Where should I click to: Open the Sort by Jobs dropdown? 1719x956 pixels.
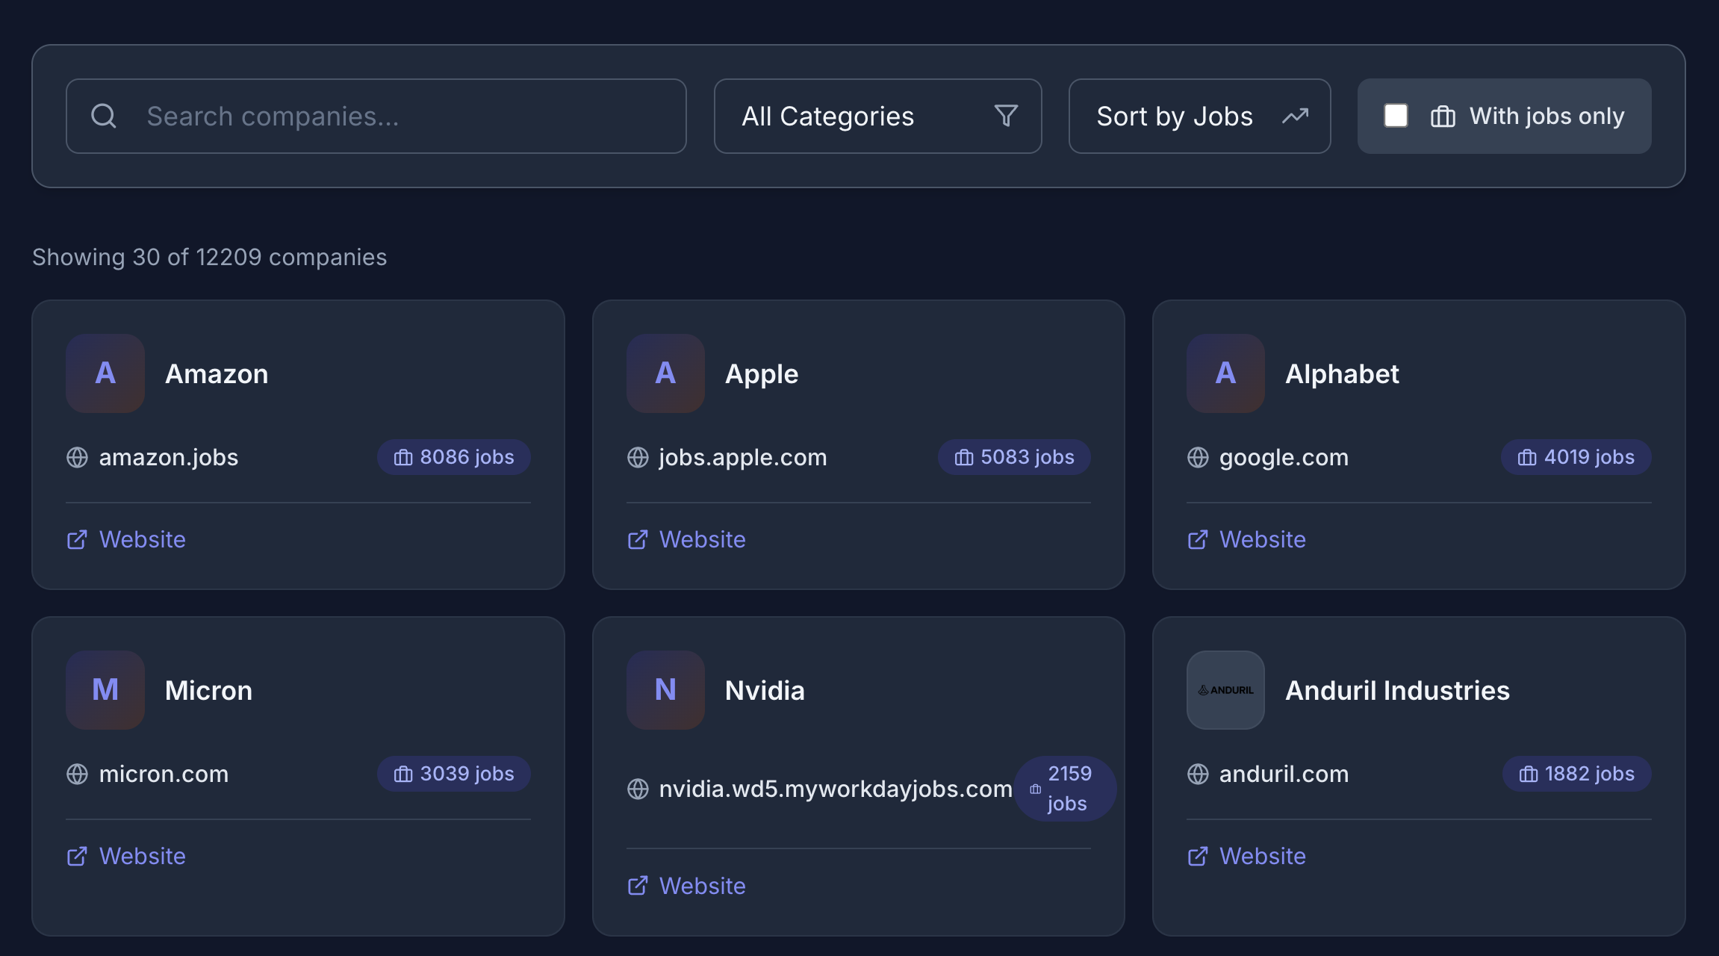tap(1199, 116)
